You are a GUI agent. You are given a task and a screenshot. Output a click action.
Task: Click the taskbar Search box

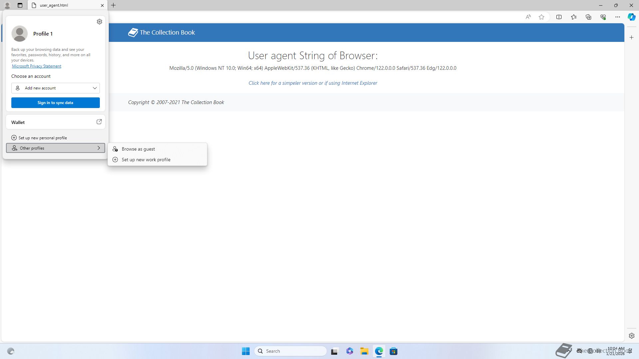[290, 351]
